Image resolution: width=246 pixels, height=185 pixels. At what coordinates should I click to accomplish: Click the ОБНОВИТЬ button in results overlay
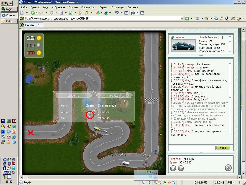point(73,96)
